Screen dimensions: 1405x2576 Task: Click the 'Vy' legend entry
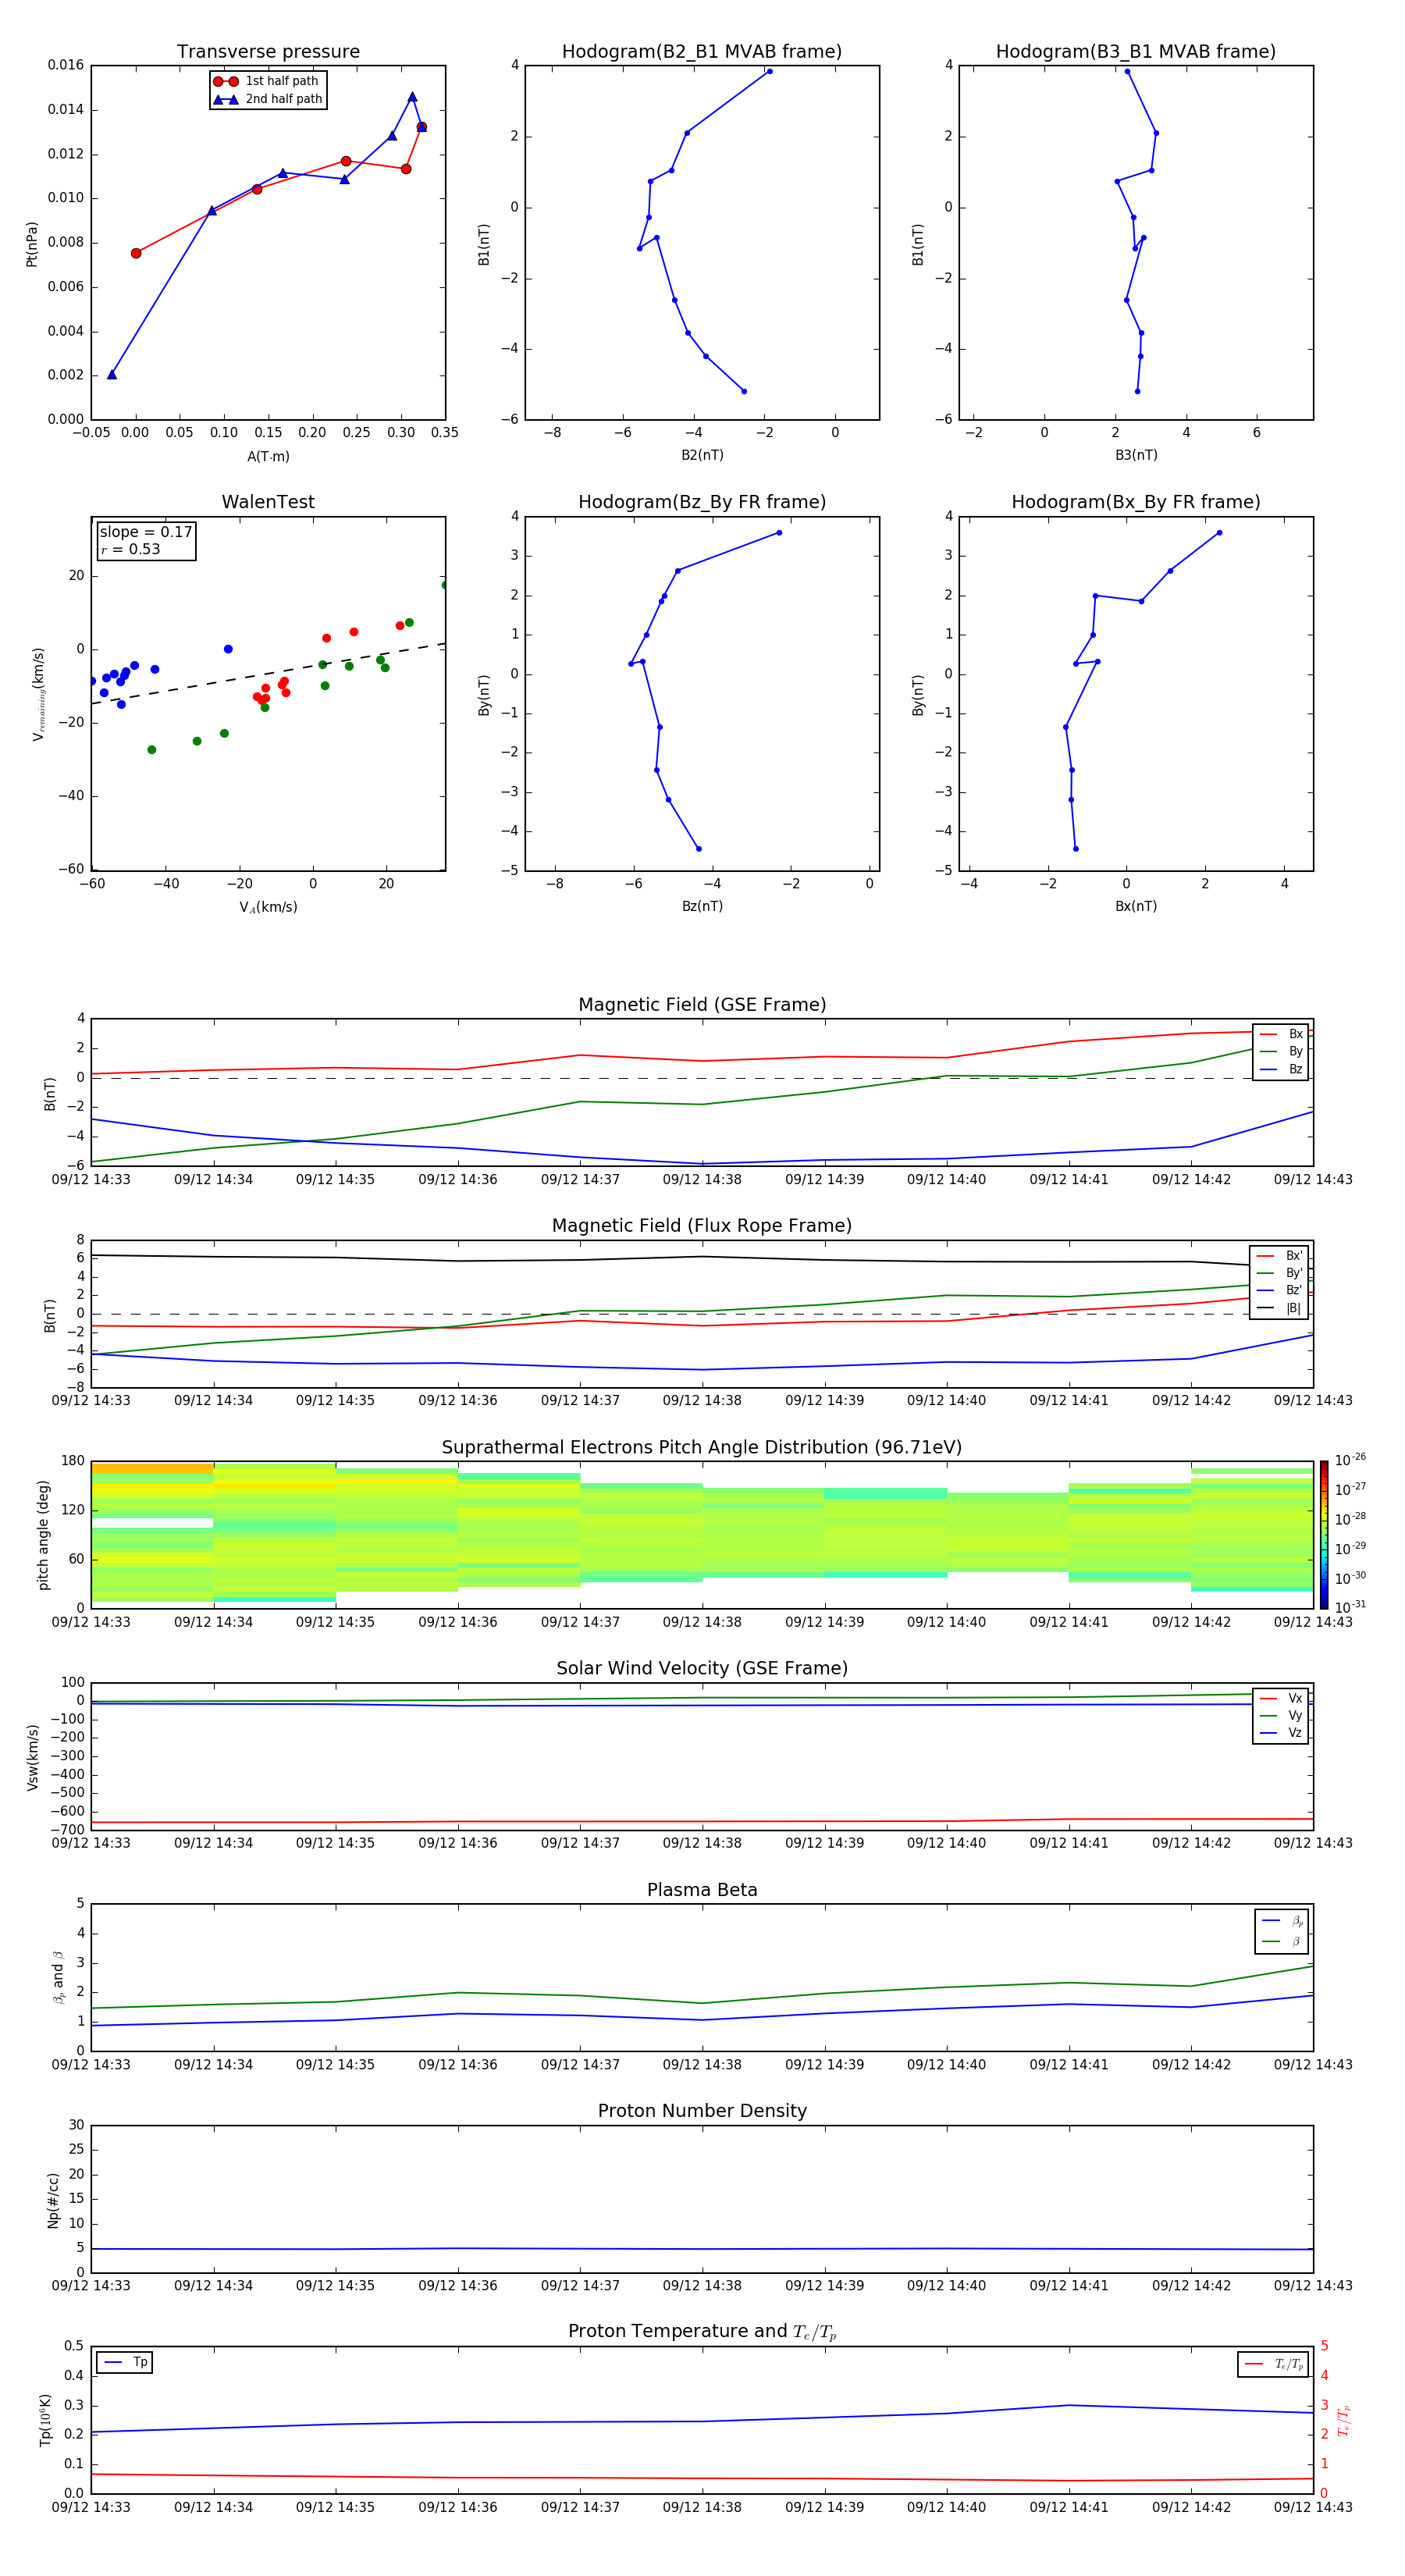[1281, 1715]
